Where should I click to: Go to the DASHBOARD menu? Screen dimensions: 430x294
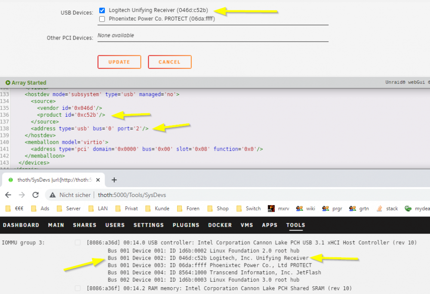coord(21,225)
